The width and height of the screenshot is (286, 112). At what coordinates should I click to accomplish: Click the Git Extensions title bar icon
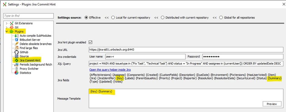(x=5, y=4)
